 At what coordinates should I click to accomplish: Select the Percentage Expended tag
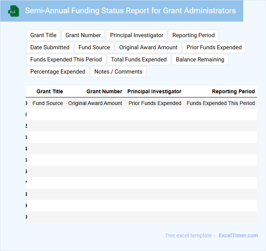pyautogui.click(x=58, y=72)
